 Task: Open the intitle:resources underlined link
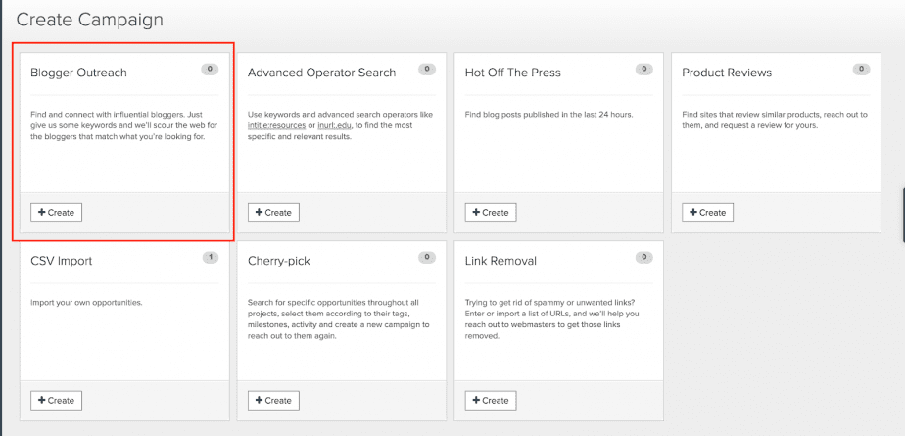(x=276, y=125)
